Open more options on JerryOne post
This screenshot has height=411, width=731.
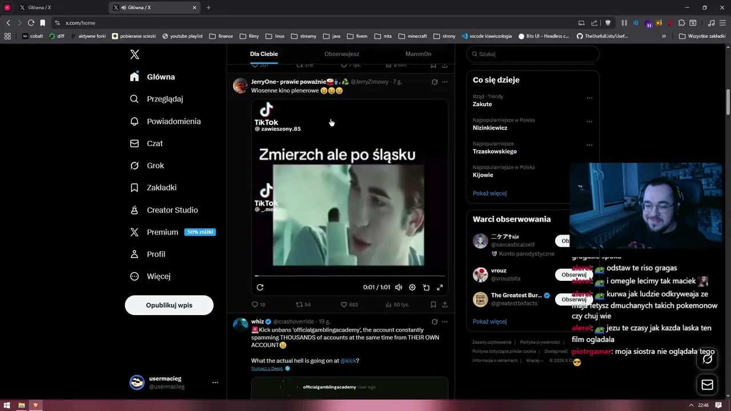(x=445, y=82)
